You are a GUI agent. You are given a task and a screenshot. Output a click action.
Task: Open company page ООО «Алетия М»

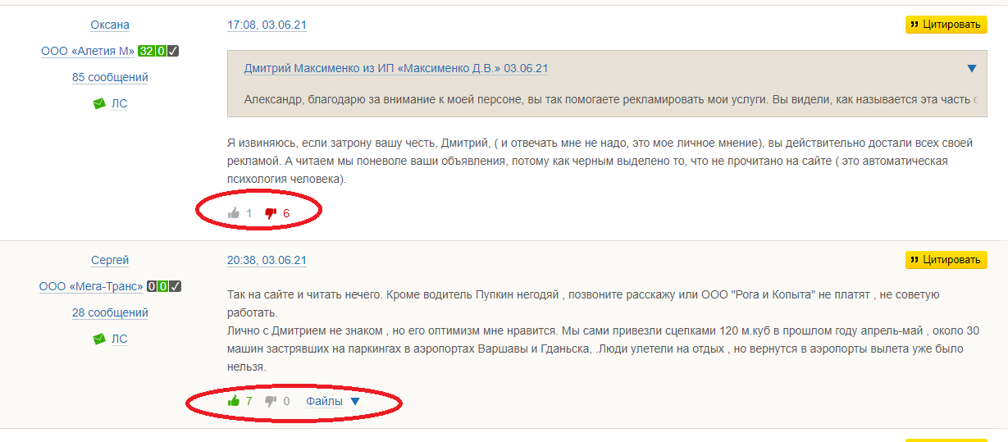(88, 52)
